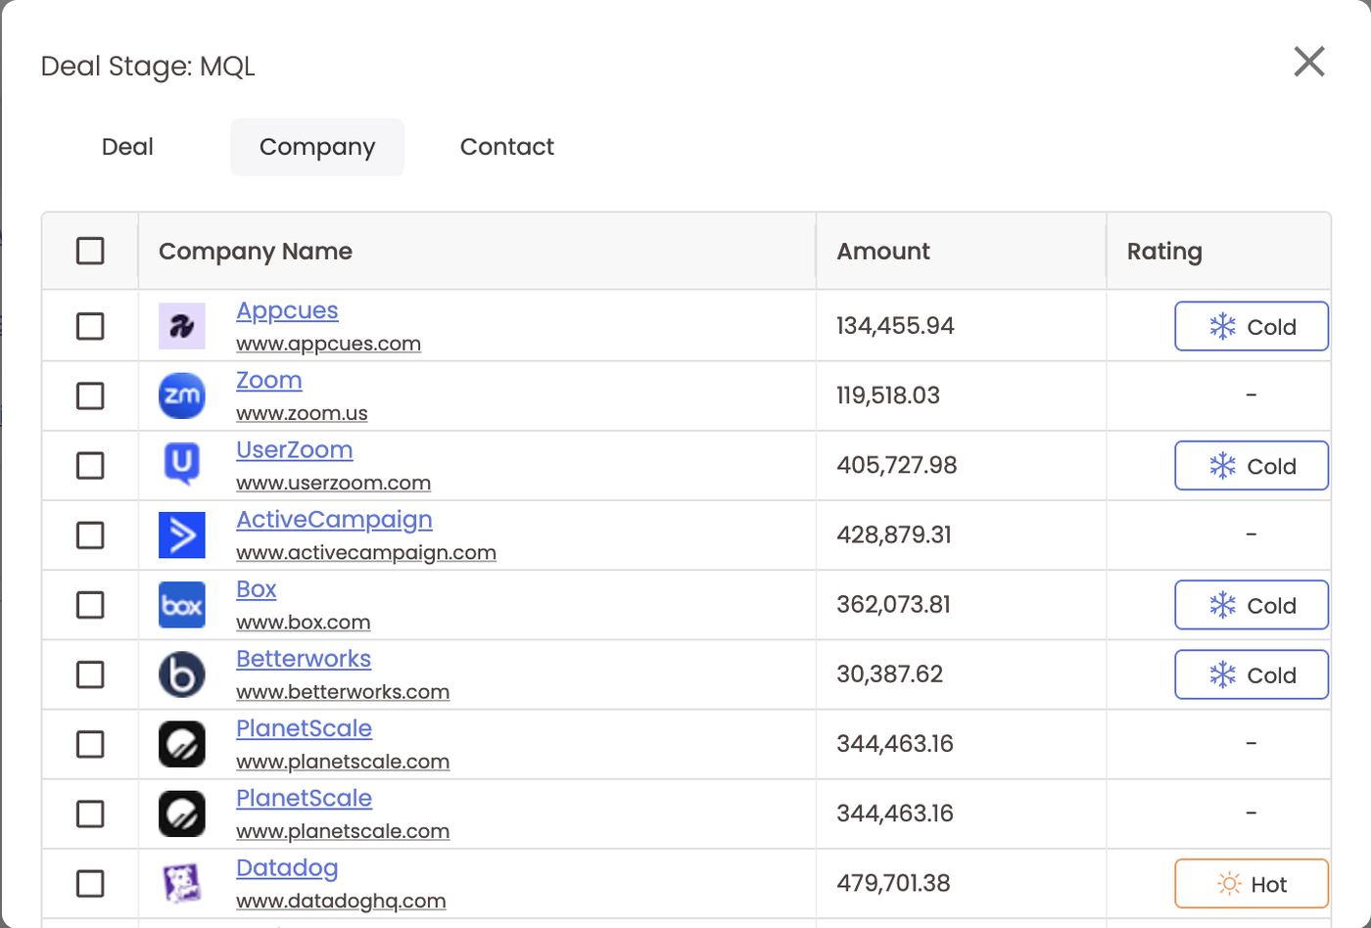1371x928 pixels.
Task: Click the ActiveCampaign arrow logo
Action: [182, 534]
